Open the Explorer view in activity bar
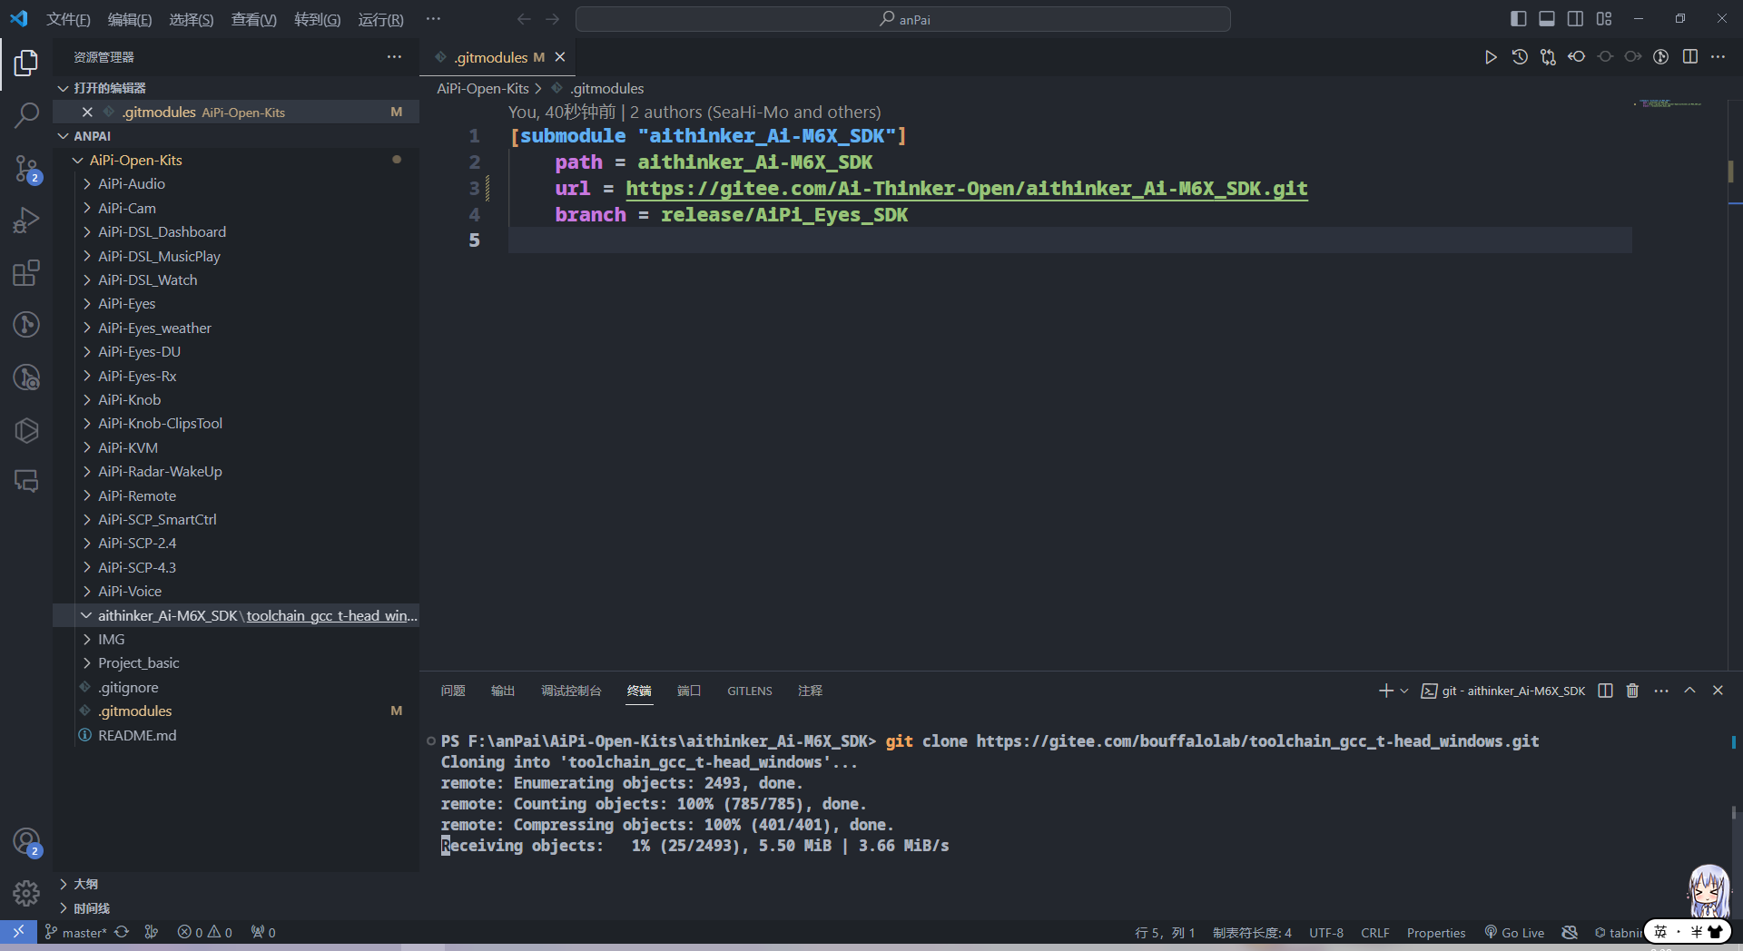The width and height of the screenshot is (1743, 951). 26,63
